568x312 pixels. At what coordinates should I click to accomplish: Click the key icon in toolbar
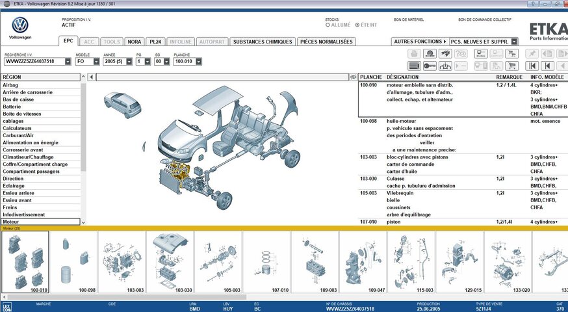[x=430, y=66]
